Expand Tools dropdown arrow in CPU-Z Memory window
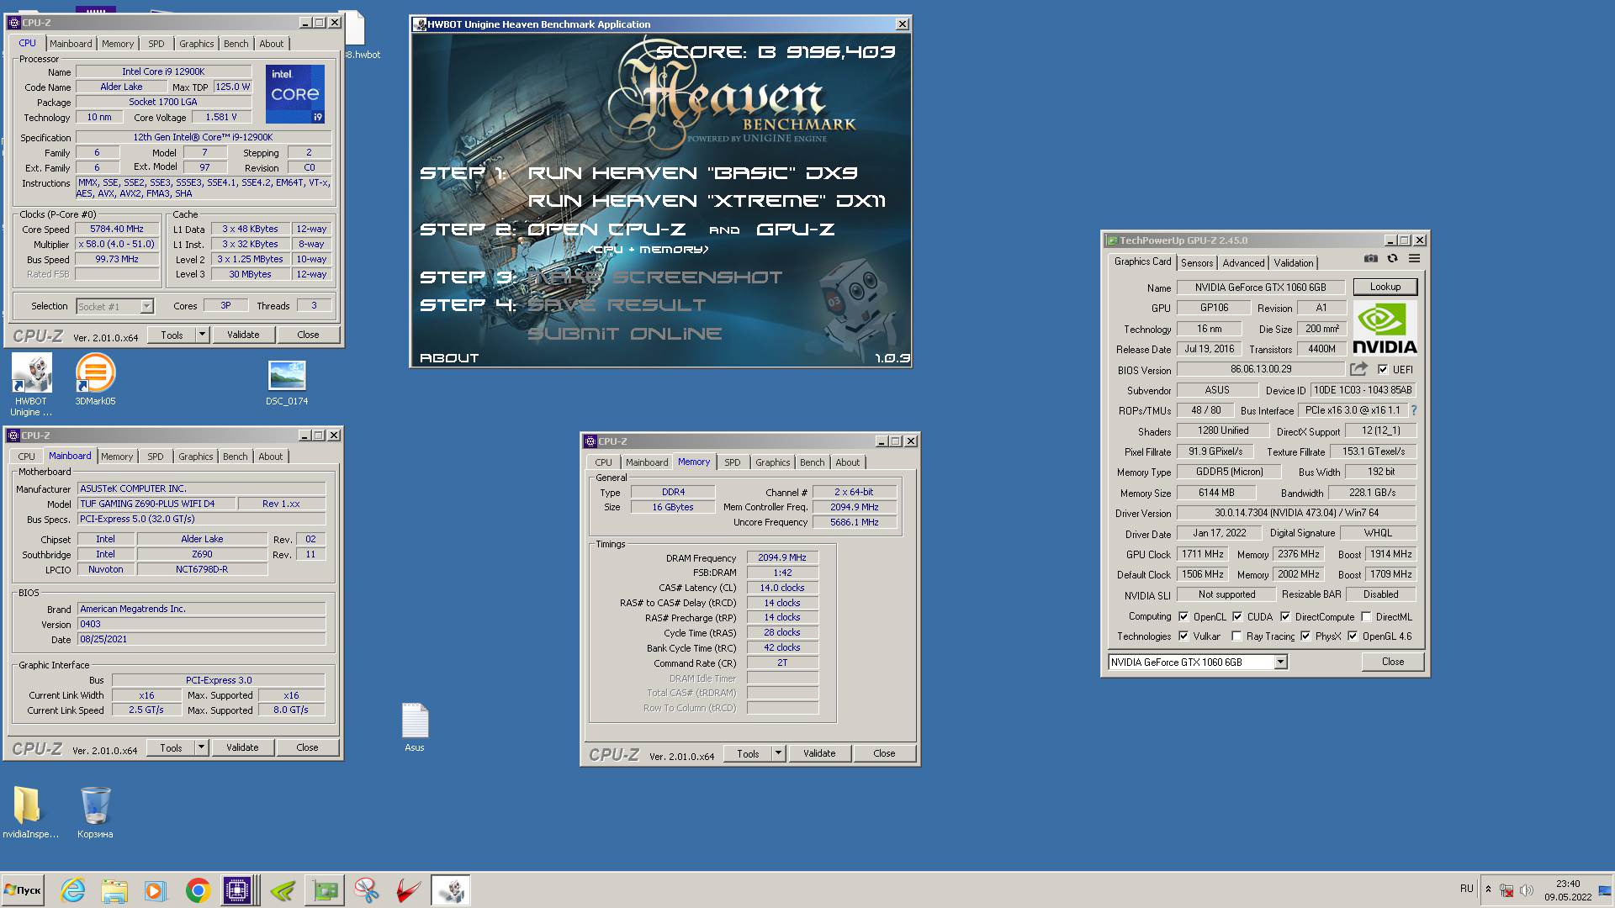 click(778, 753)
